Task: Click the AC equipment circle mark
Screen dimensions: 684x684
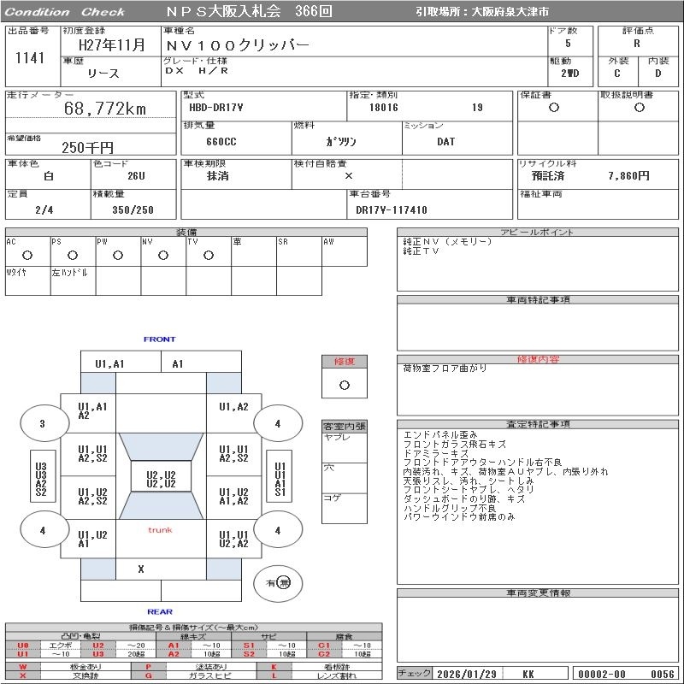Action: 27,256
